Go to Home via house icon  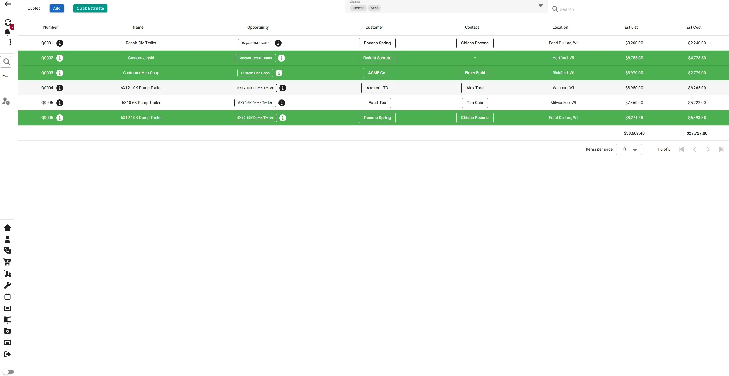point(7,228)
